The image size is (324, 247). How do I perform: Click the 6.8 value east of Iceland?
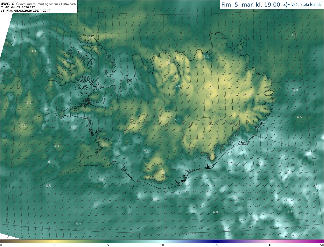pos(295,90)
